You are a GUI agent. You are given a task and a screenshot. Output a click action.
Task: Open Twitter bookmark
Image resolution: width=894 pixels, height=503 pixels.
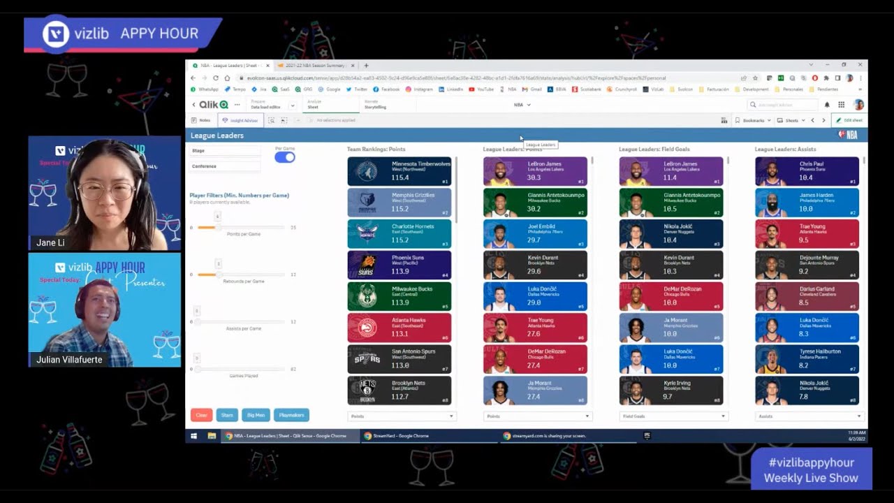coord(357,89)
